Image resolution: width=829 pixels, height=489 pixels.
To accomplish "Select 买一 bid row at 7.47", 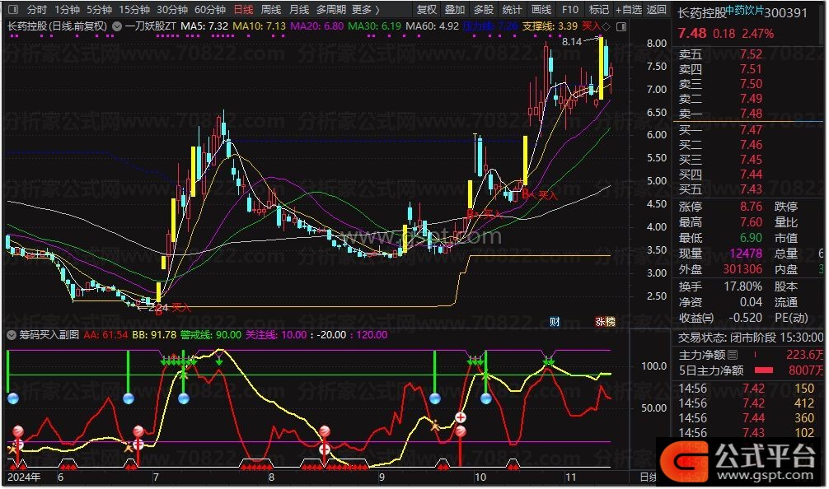I will (x=748, y=130).
